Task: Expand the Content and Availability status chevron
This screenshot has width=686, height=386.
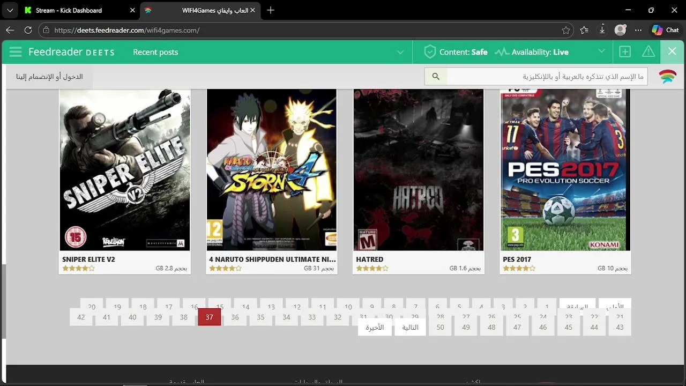Action: coord(602,52)
